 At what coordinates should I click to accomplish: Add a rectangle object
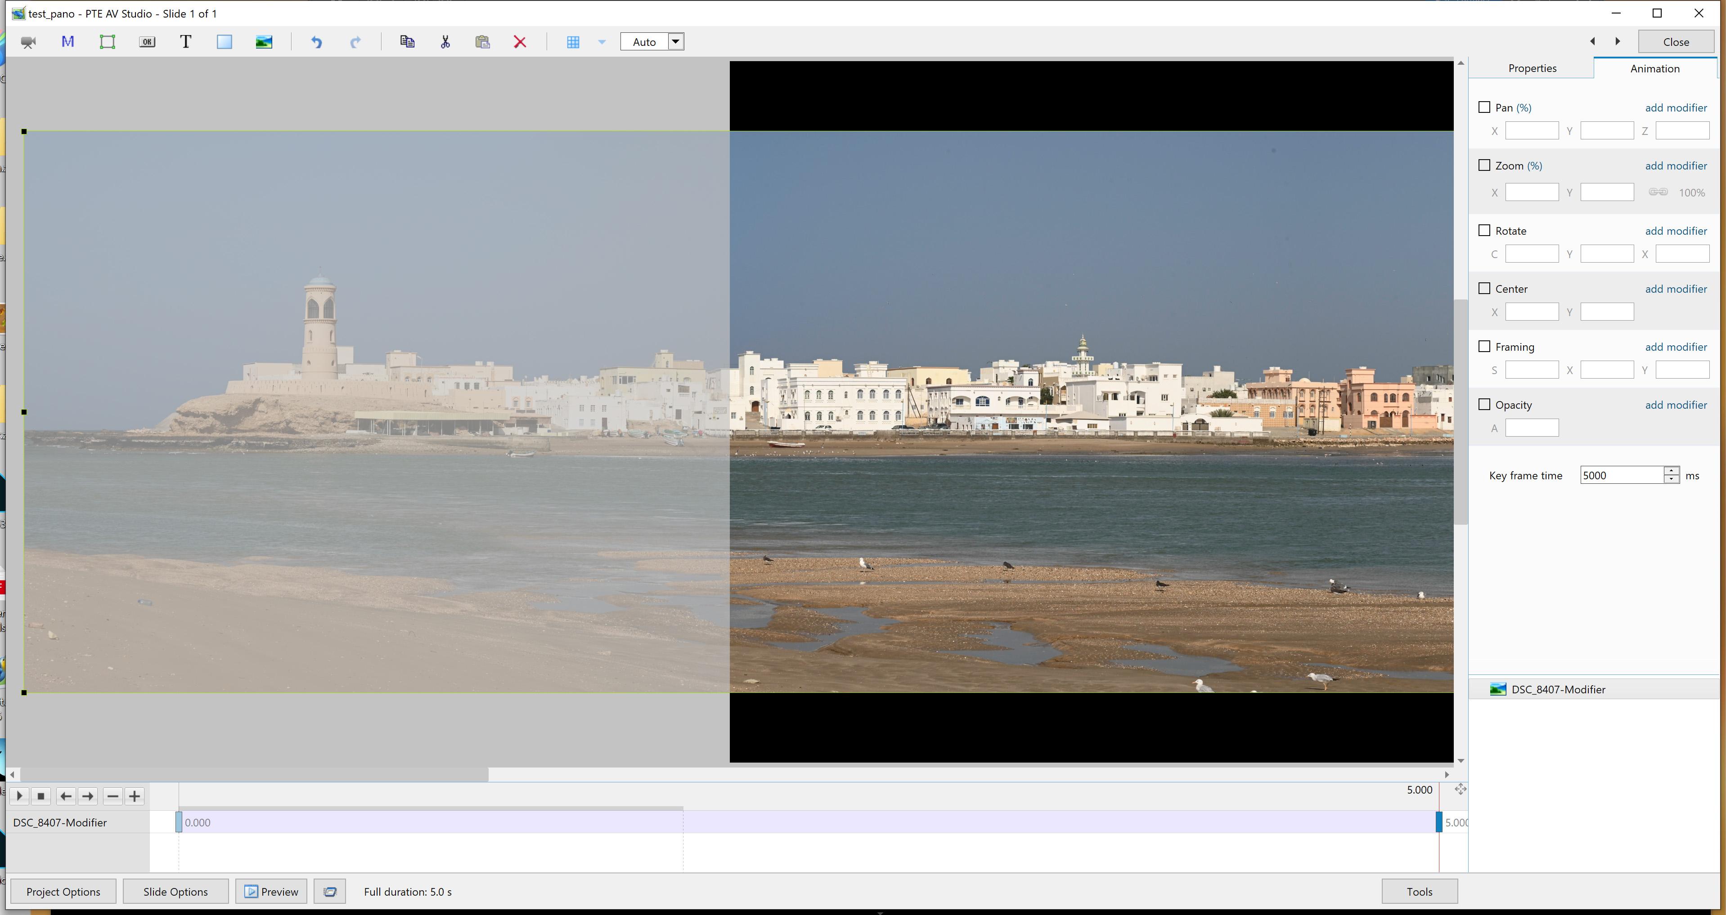[x=225, y=42]
